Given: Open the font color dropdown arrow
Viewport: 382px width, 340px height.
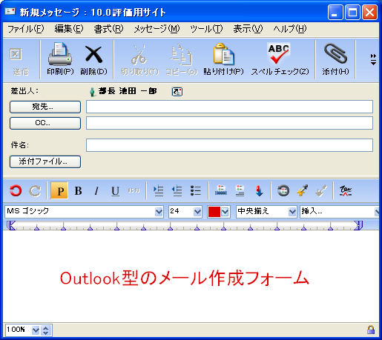Looking at the screenshot, I should point(225,212).
